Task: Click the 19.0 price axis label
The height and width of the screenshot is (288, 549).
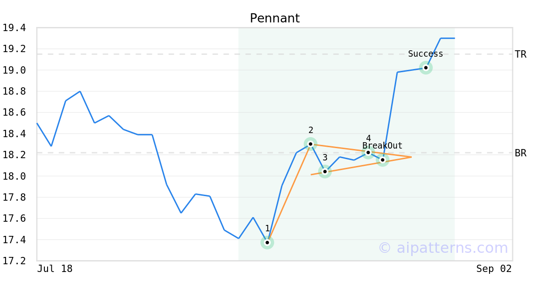Action: (x=14, y=70)
